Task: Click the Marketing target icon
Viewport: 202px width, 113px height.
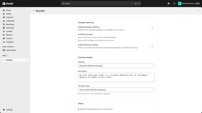Action: (4, 24)
